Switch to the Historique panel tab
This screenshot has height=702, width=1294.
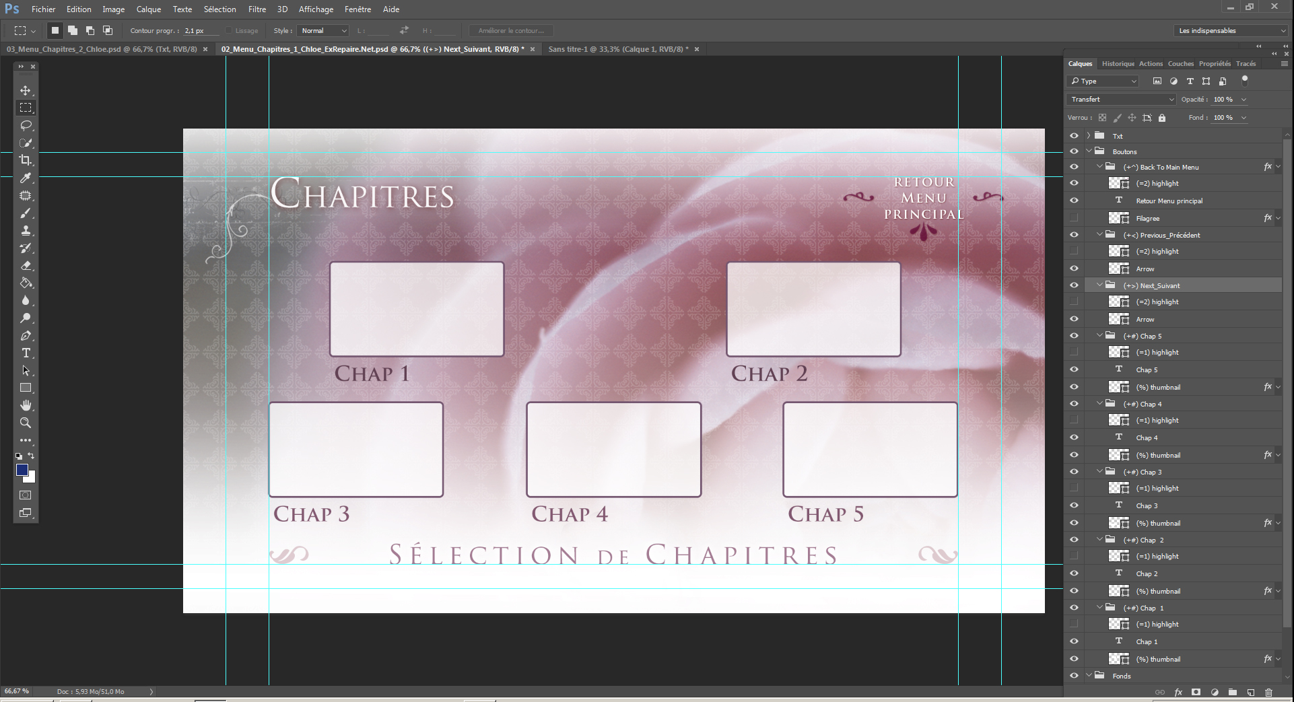(x=1118, y=64)
